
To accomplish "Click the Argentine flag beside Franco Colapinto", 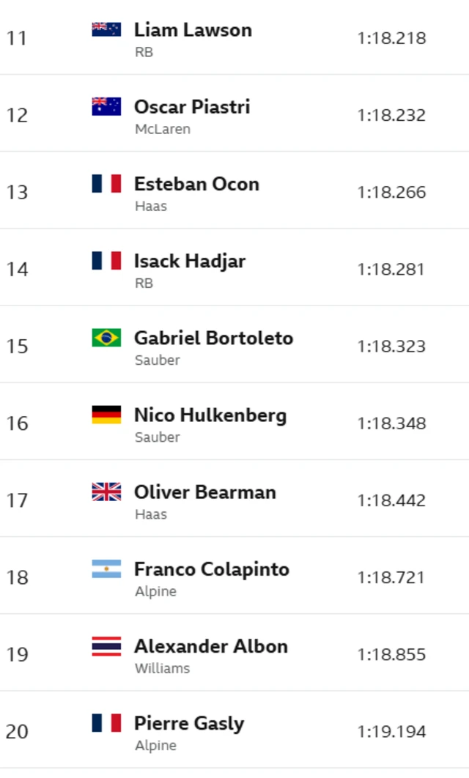I will click(106, 569).
